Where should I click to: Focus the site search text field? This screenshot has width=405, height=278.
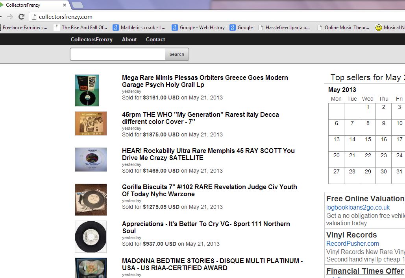[x=118, y=54]
